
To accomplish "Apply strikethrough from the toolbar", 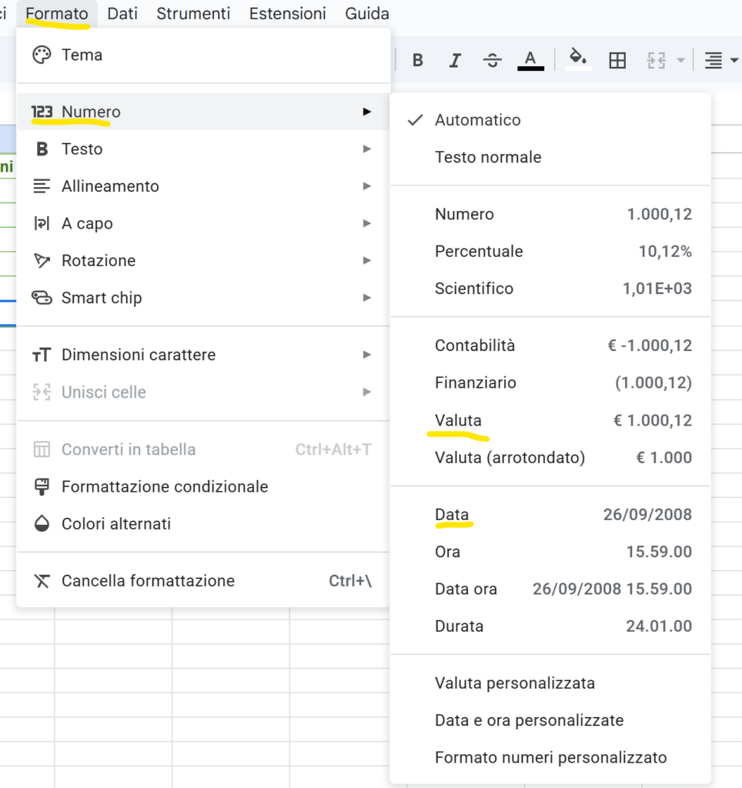I will 493,61.
